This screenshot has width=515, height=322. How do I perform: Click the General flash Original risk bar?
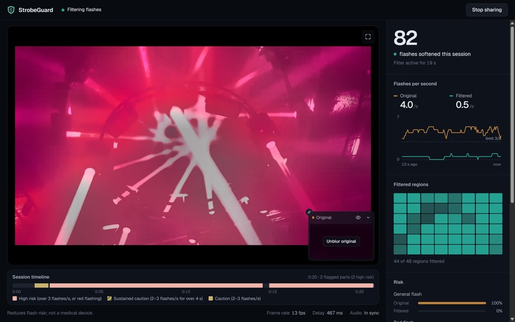(452, 303)
